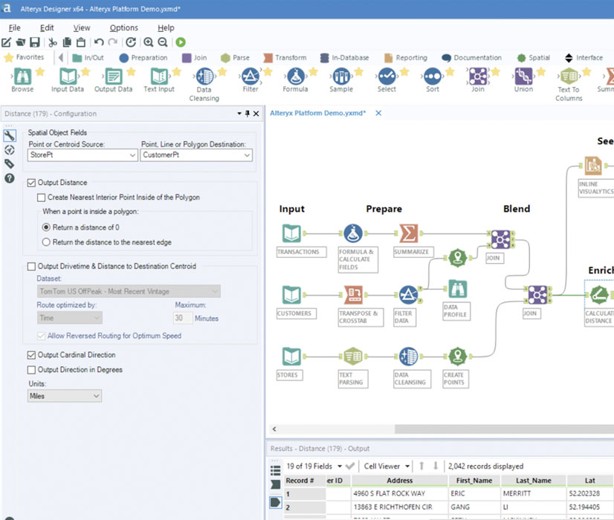Select the Data Profile browse node
Screen dimensions: 614x520
[457, 290]
